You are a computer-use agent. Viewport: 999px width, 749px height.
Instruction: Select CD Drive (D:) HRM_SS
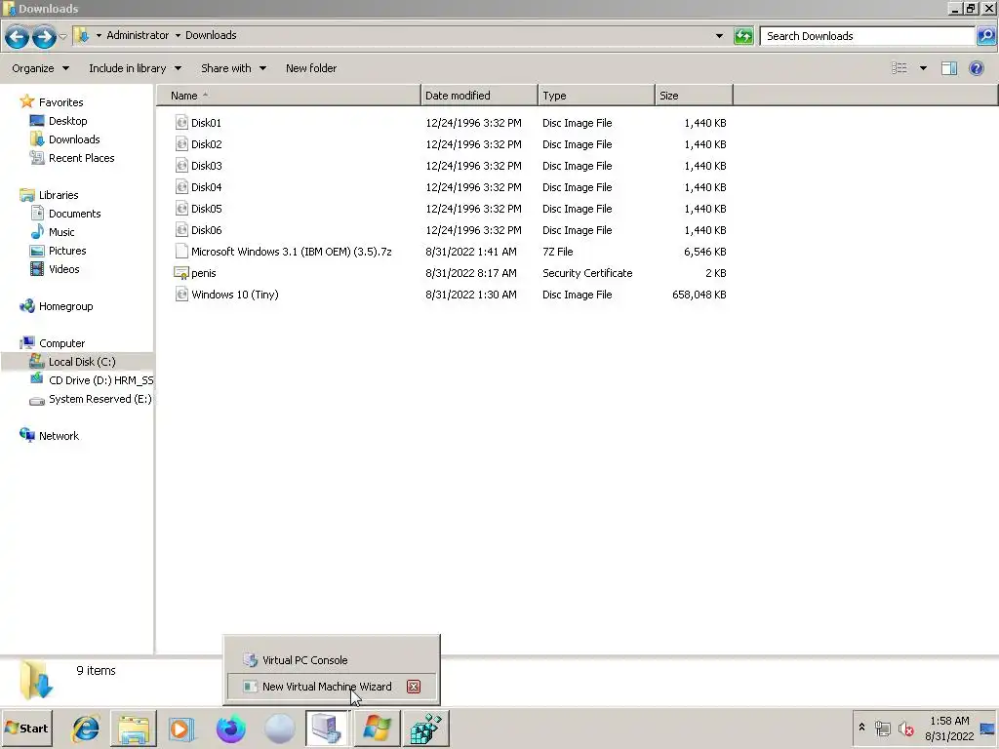(x=100, y=379)
